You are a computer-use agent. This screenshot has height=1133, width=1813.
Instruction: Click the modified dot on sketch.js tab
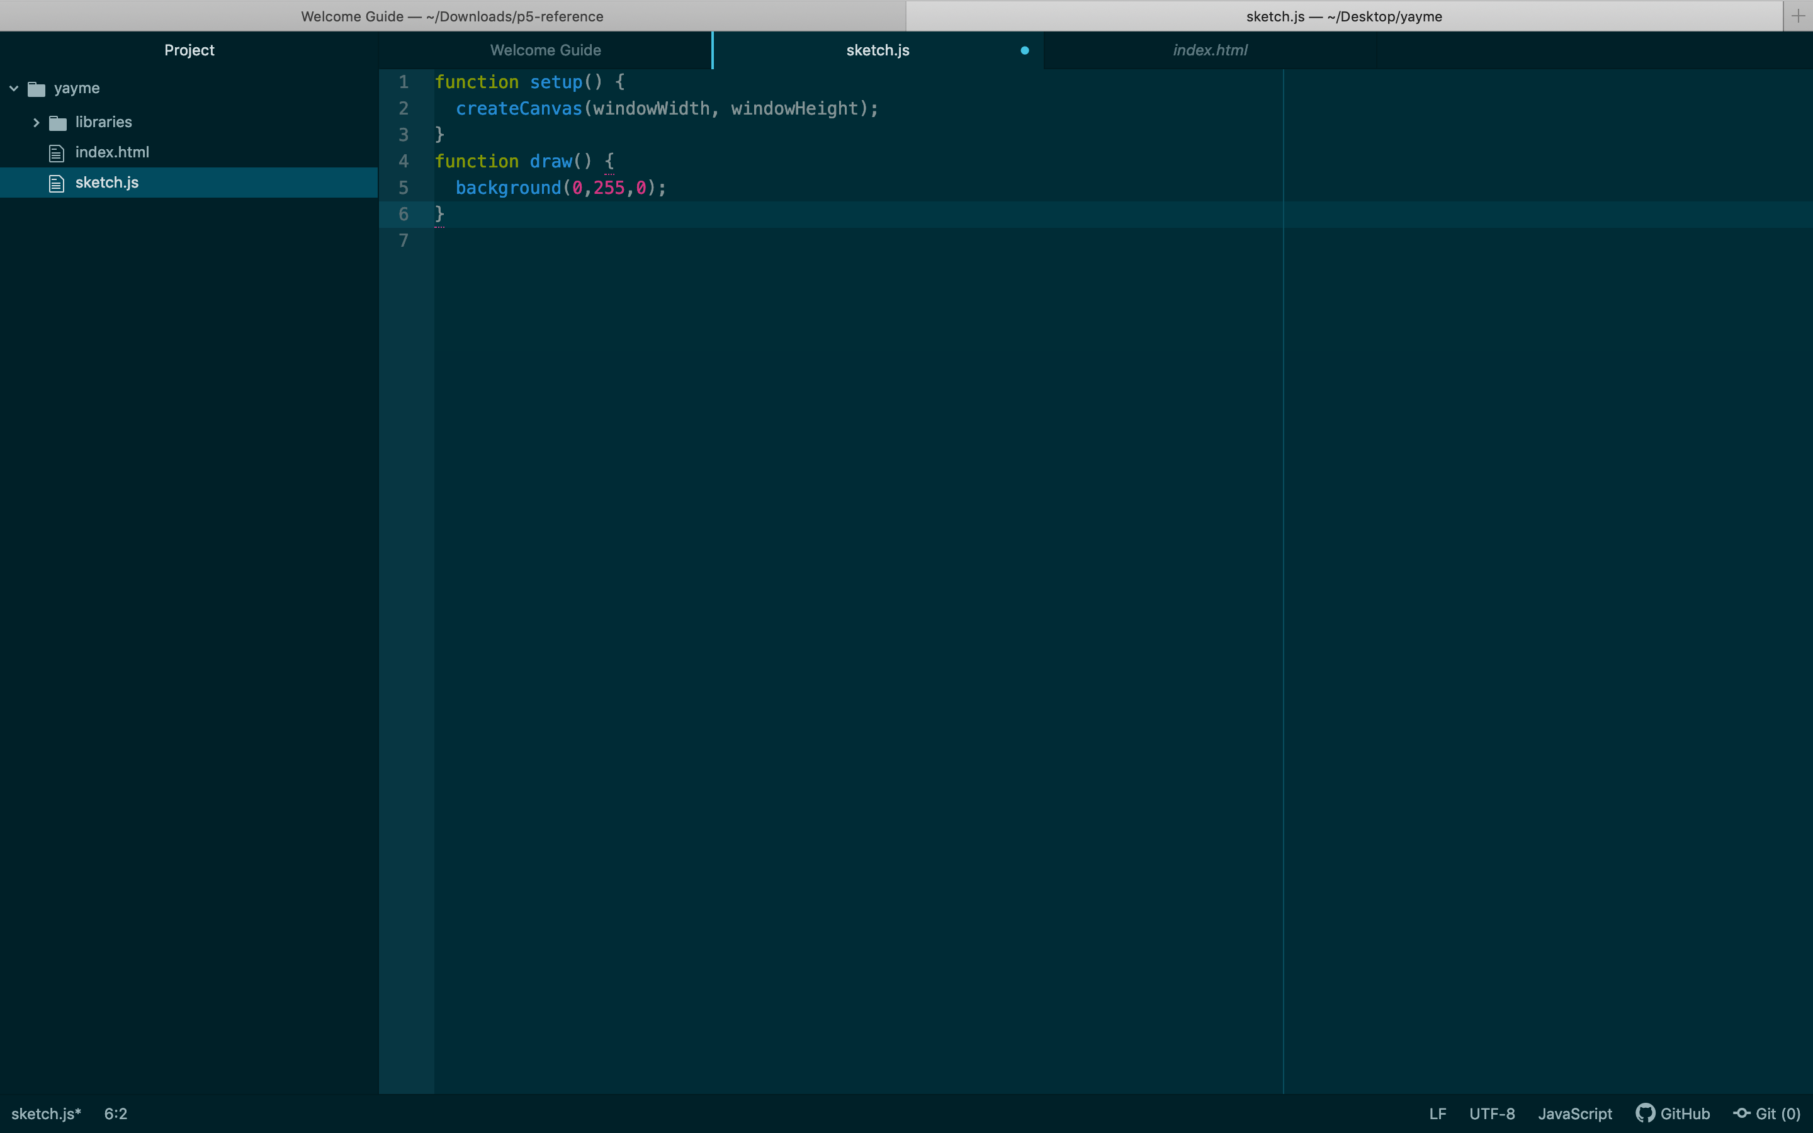click(x=1024, y=50)
